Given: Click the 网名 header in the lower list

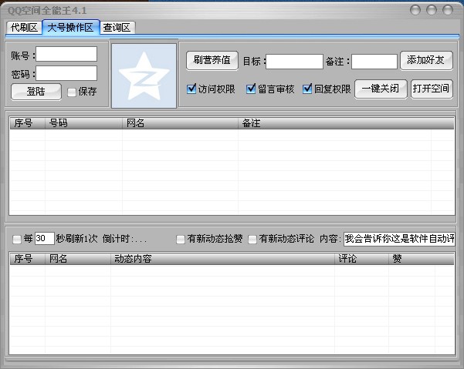Looking at the screenshot, I should click(x=78, y=259).
